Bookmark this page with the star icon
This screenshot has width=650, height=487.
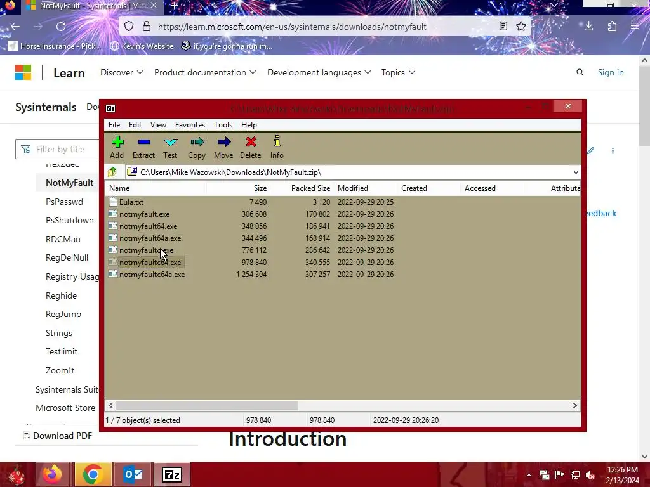click(x=521, y=27)
